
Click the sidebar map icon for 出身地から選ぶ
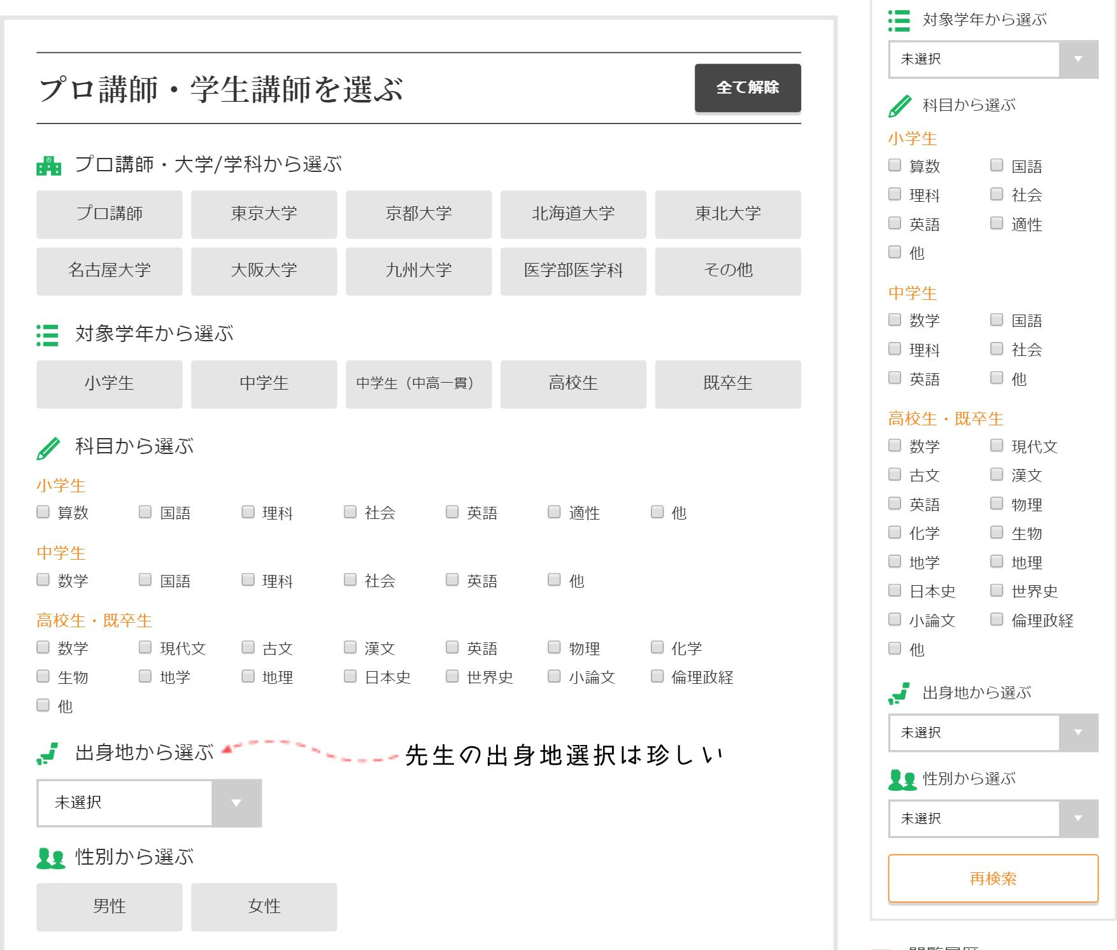899,694
